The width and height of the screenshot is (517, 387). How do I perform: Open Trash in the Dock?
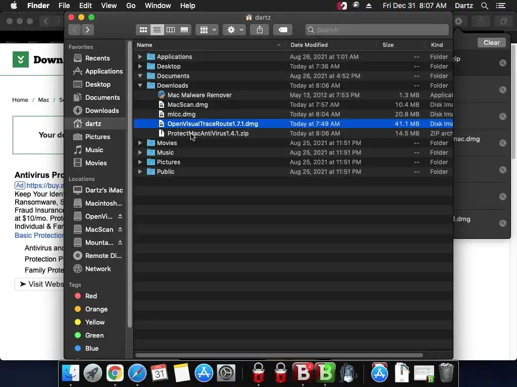pyautogui.click(x=446, y=372)
